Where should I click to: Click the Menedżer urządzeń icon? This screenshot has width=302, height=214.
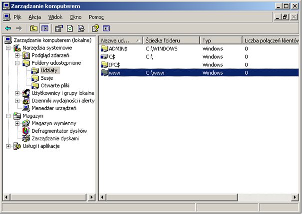click(26, 108)
